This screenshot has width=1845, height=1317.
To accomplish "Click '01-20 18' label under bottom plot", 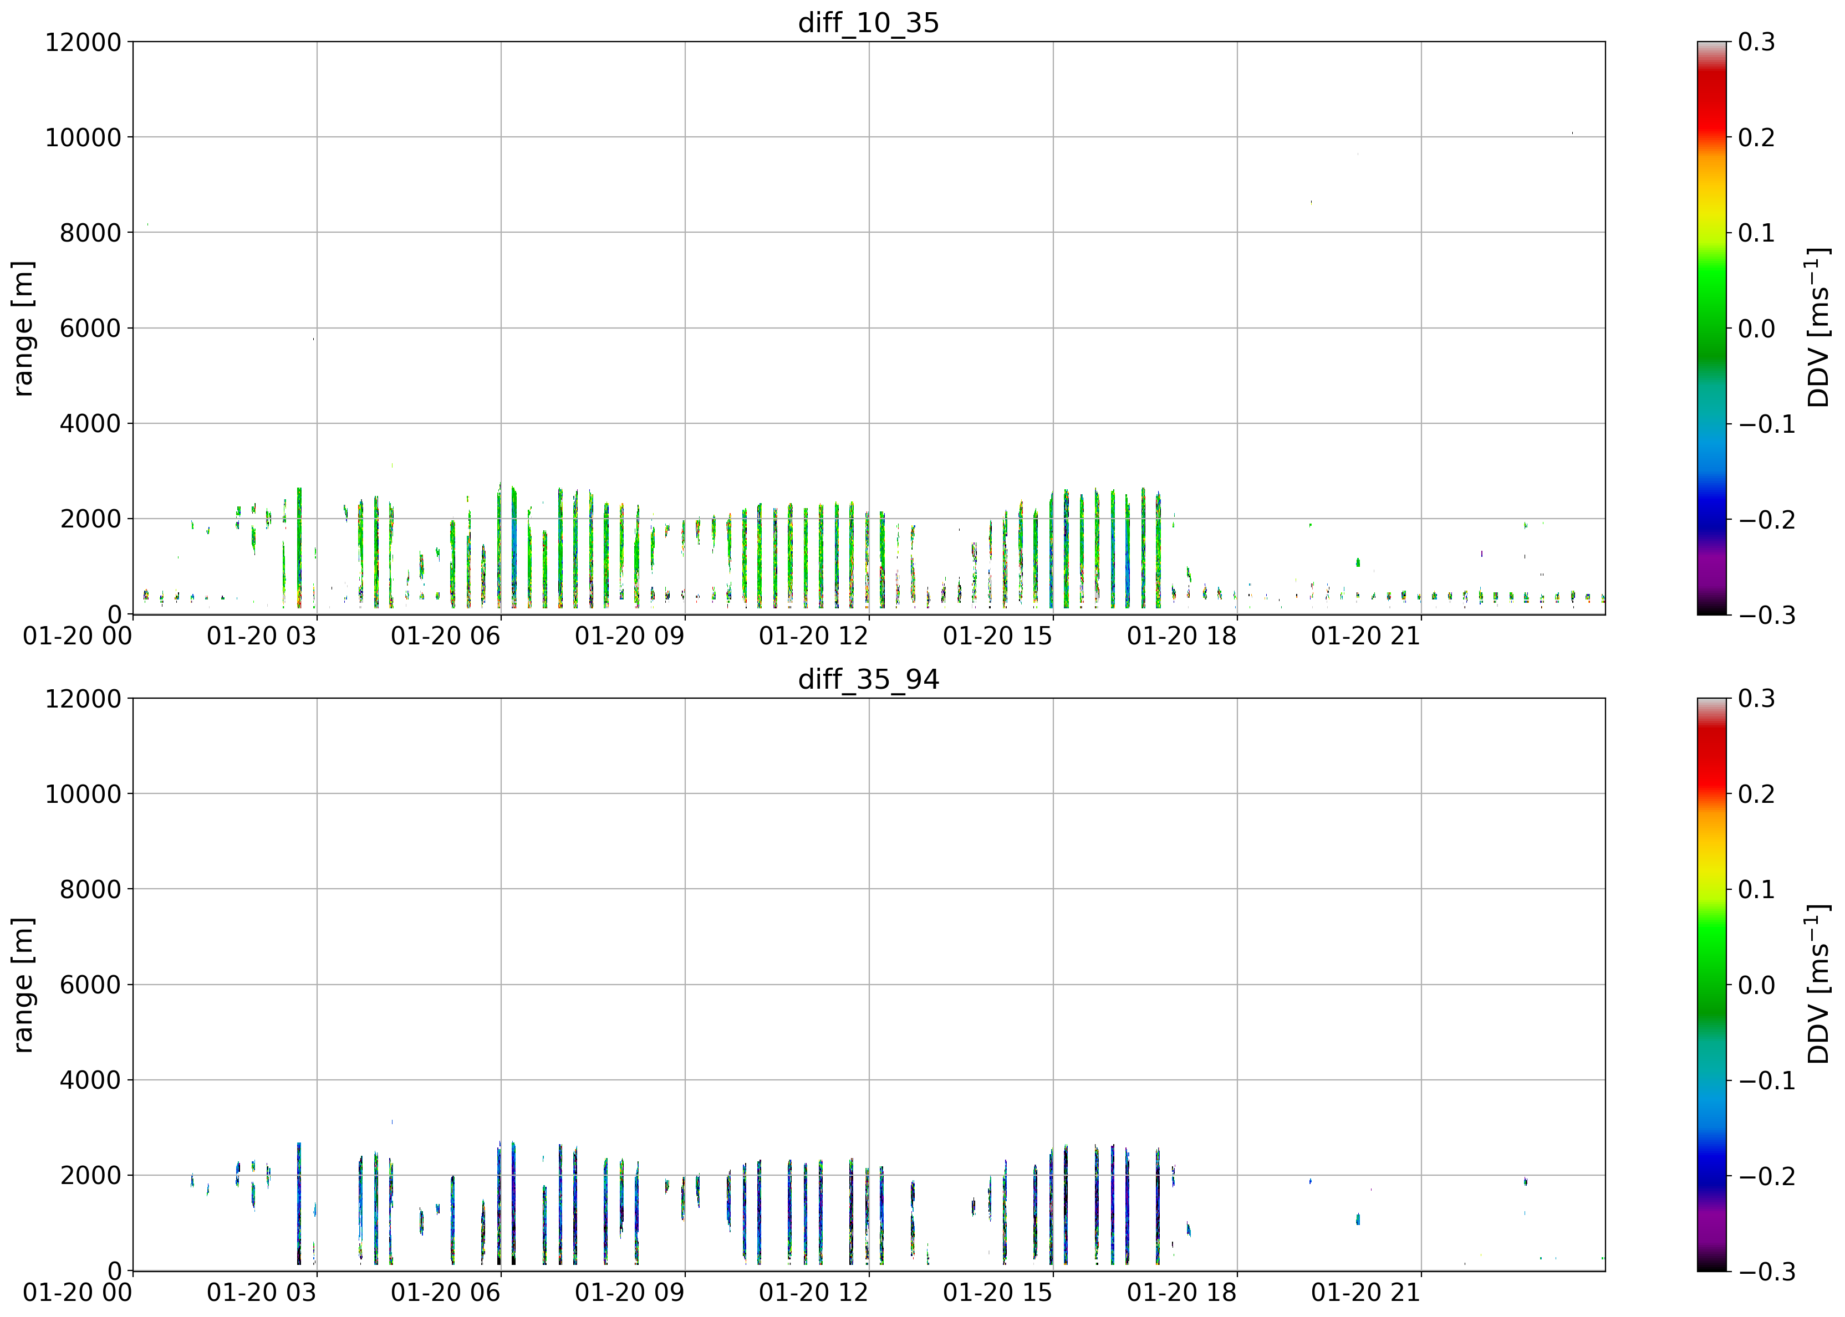I will 1181,1293.
